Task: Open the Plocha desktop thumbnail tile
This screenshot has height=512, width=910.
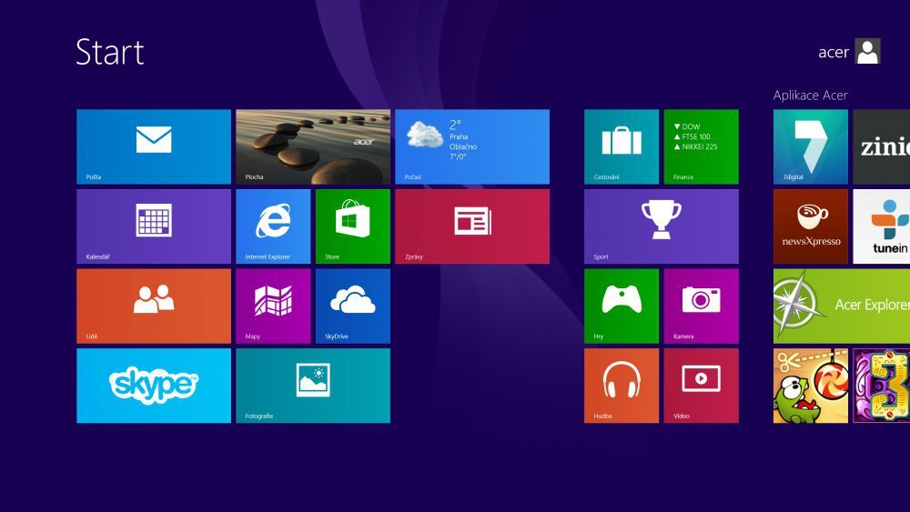Action: (x=312, y=146)
